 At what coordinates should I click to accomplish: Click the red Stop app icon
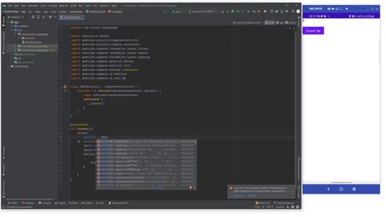coord(259,11)
